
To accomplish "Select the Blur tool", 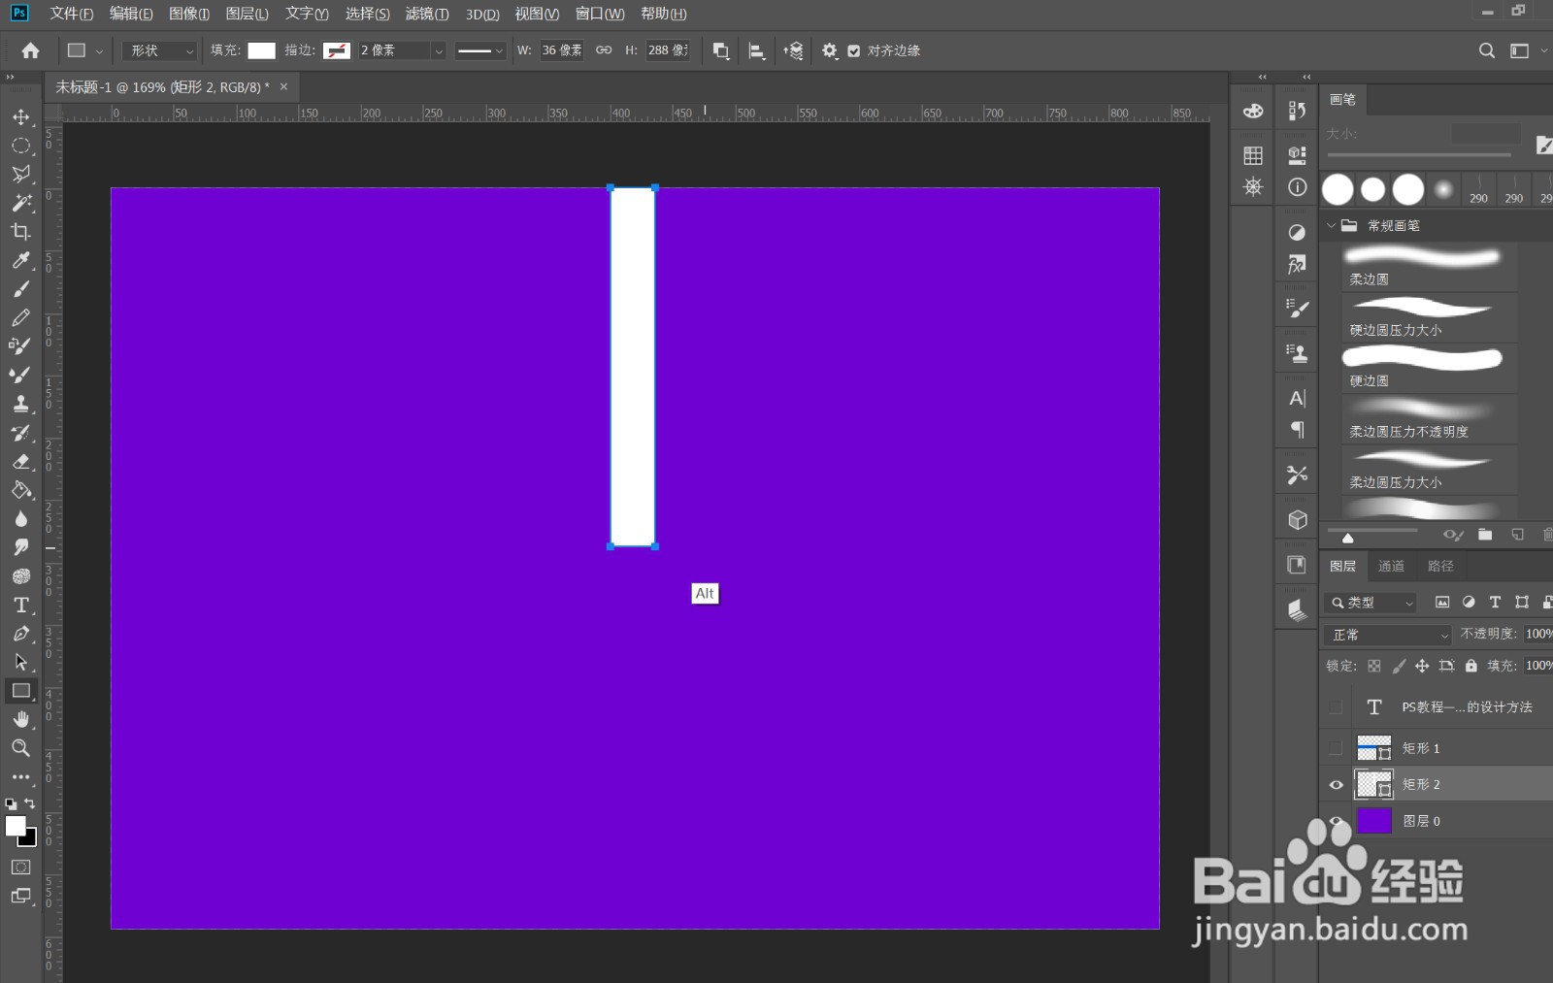I will pos(20,518).
